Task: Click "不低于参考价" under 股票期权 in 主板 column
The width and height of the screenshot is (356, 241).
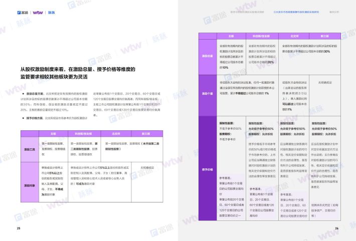Action: tap(228, 139)
